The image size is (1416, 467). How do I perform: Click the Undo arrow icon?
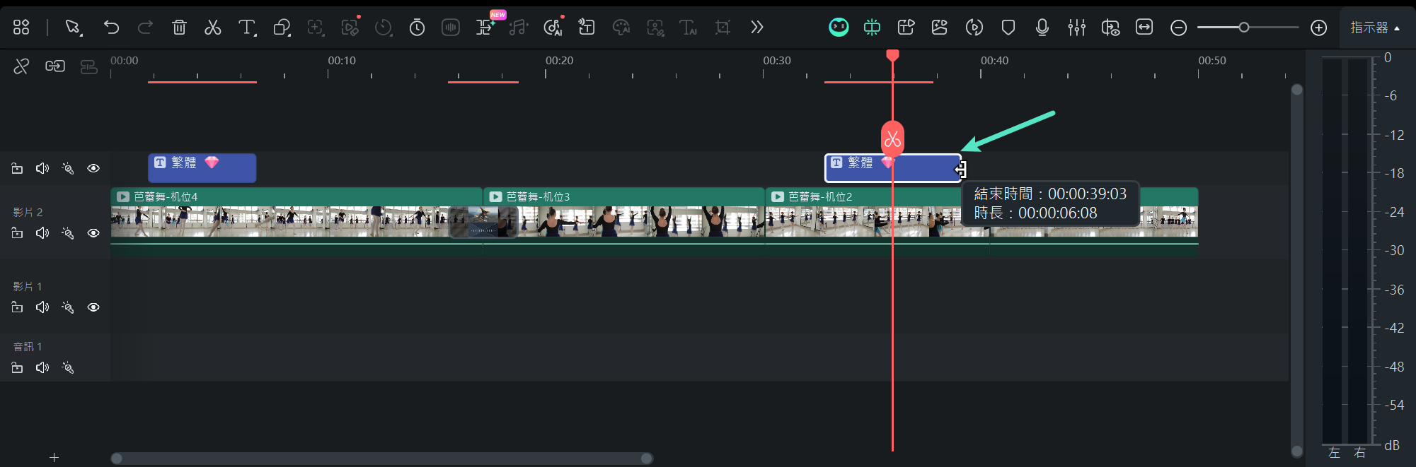(x=111, y=28)
